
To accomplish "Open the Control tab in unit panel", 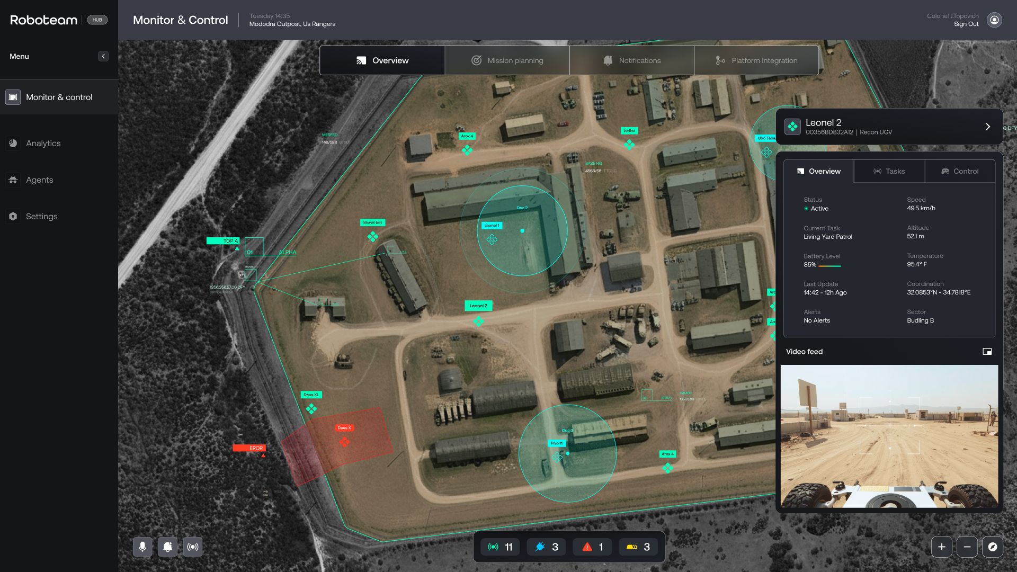I will pos(959,171).
